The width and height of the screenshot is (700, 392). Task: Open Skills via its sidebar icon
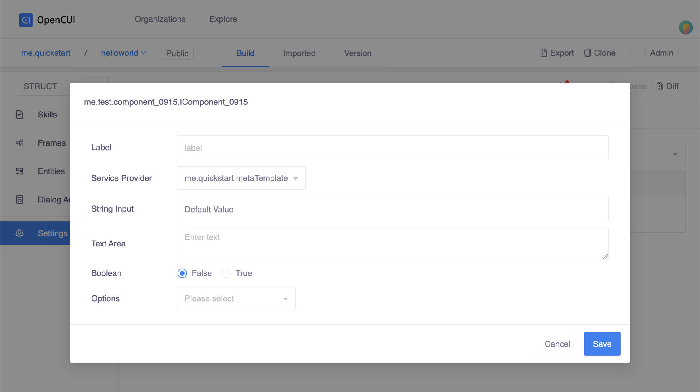tap(19, 115)
